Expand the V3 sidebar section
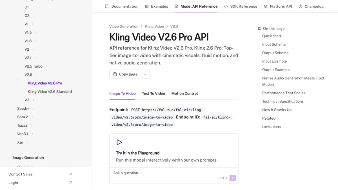 [34, 100]
